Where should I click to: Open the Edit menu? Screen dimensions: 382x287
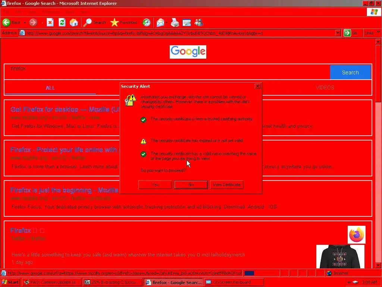pyautogui.click(x=18, y=12)
